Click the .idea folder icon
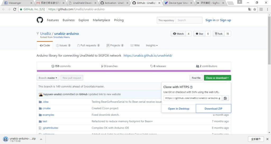Image resolution: width=271 pixels, height=144 pixels. 40,102
